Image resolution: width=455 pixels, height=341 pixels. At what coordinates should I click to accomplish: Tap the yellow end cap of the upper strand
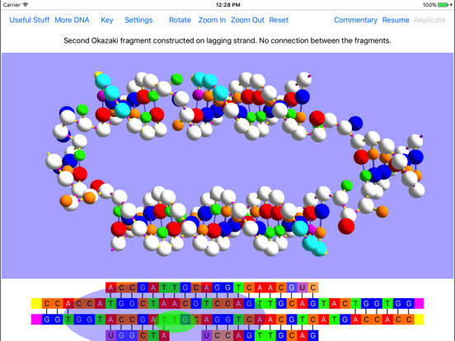(x=36, y=303)
